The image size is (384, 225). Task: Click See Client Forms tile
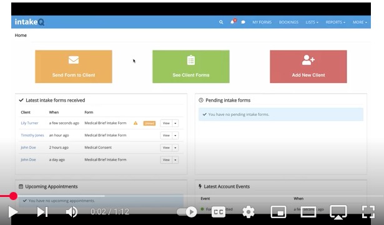coord(191,67)
